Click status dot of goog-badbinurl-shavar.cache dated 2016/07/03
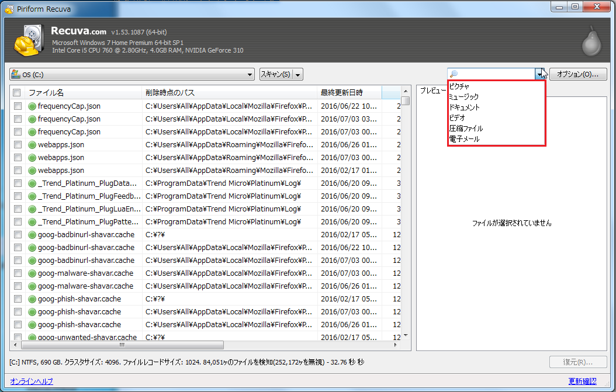The image size is (616, 392). pos(32,261)
